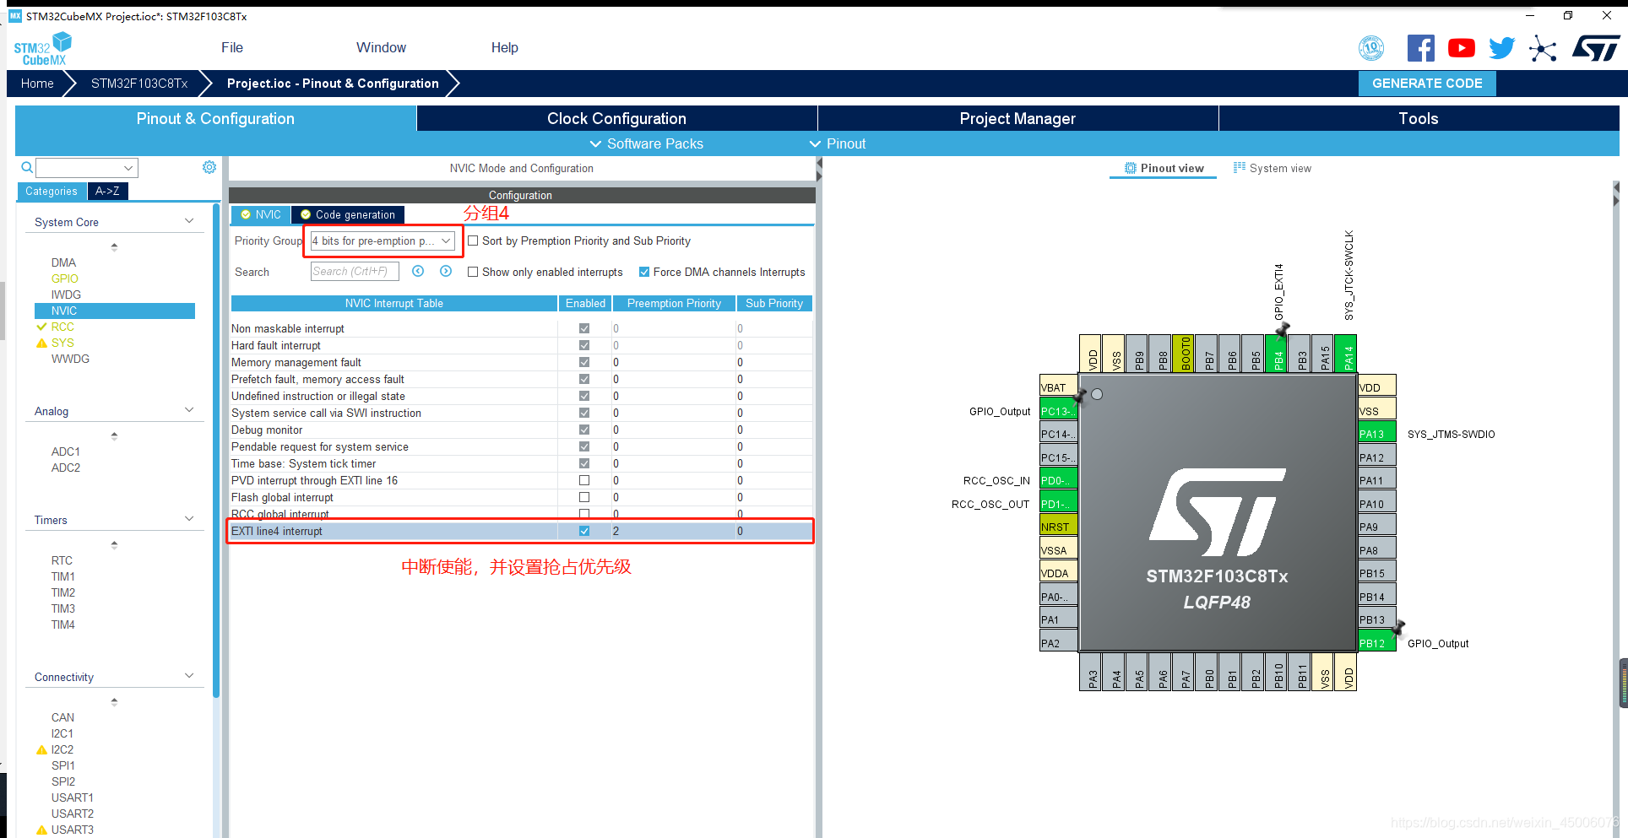Select the VBAT pin on chip
The width and height of the screenshot is (1628, 838).
point(1058,387)
